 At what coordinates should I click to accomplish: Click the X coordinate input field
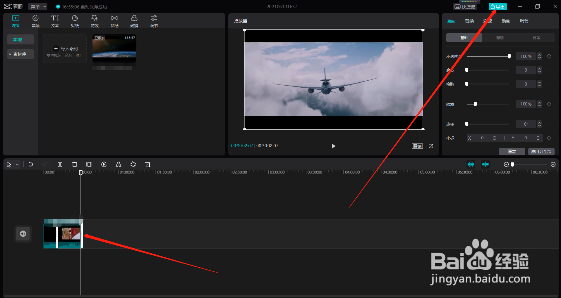pyautogui.click(x=482, y=138)
